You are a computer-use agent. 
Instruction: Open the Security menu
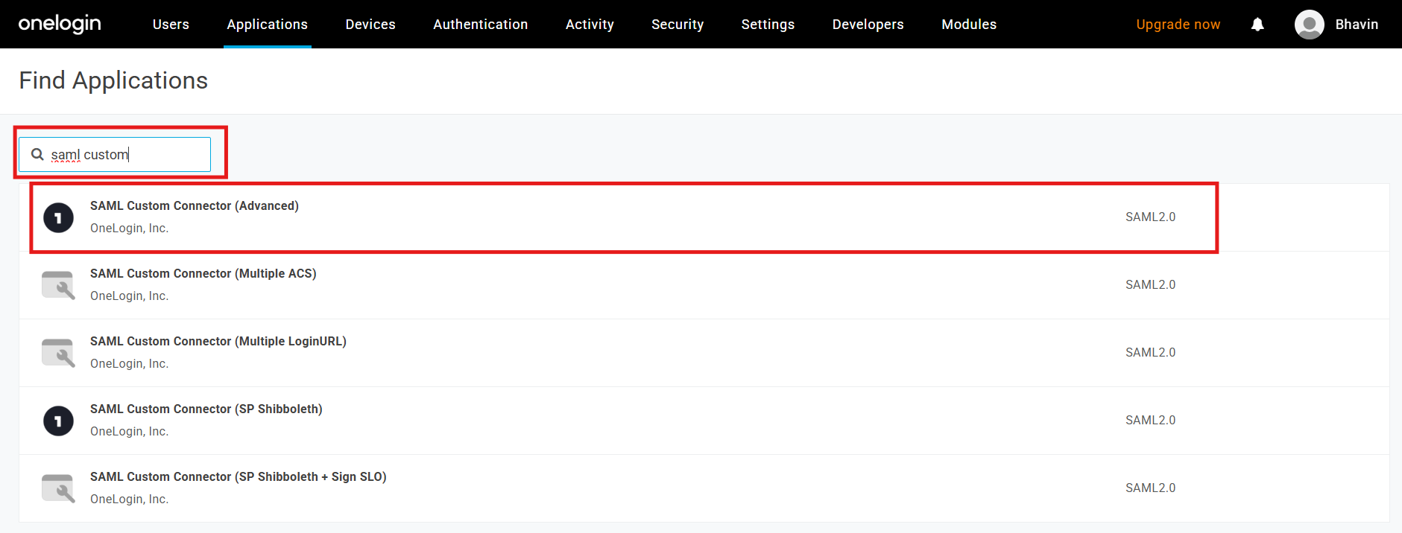pyautogui.click(x=678, y=25)
